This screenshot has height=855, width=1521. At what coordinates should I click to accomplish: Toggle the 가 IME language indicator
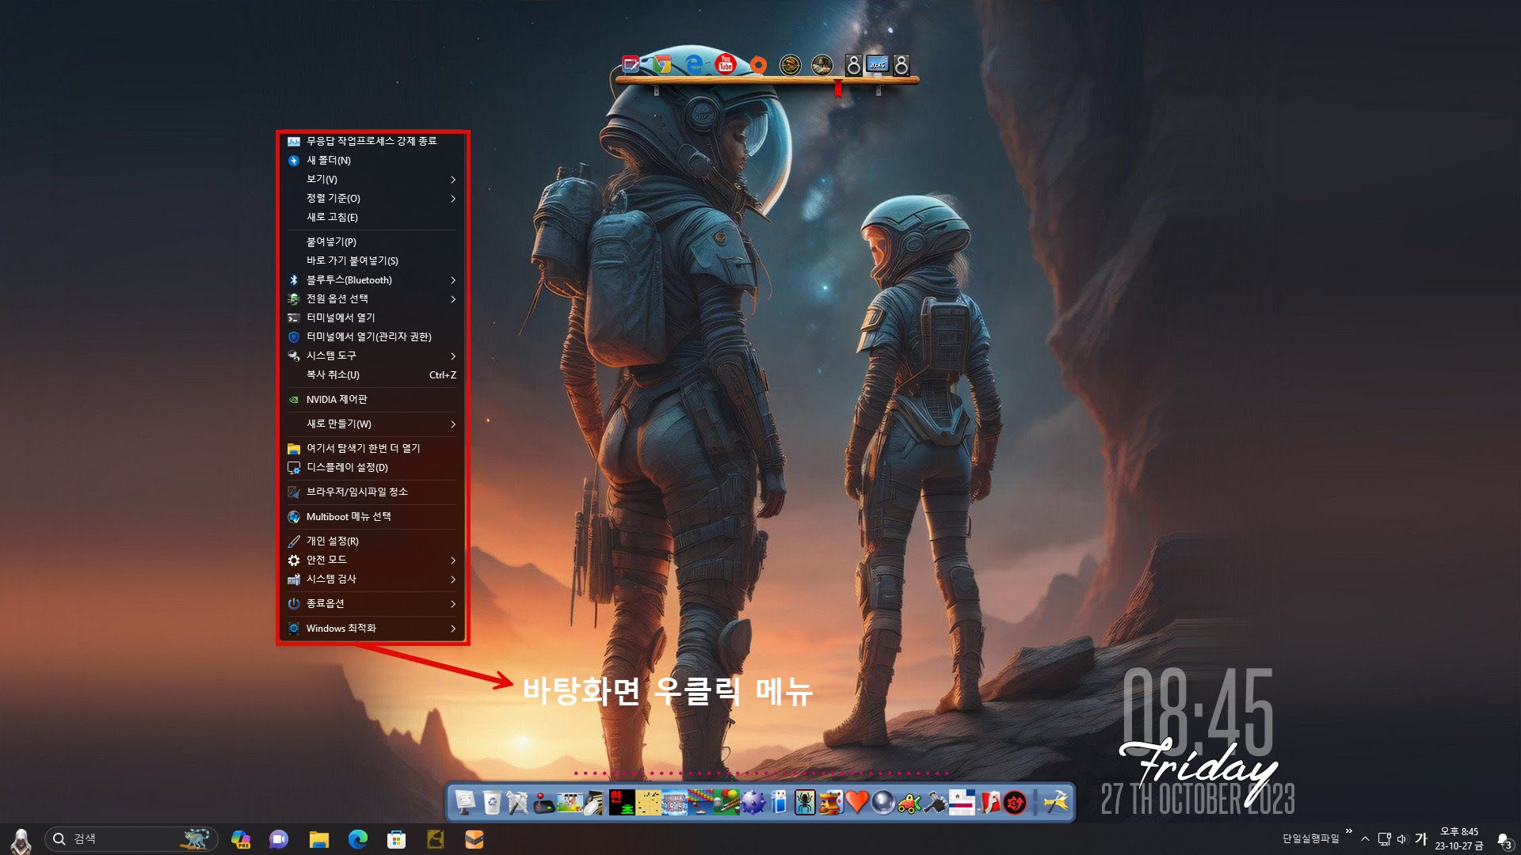coord(1421,839)
